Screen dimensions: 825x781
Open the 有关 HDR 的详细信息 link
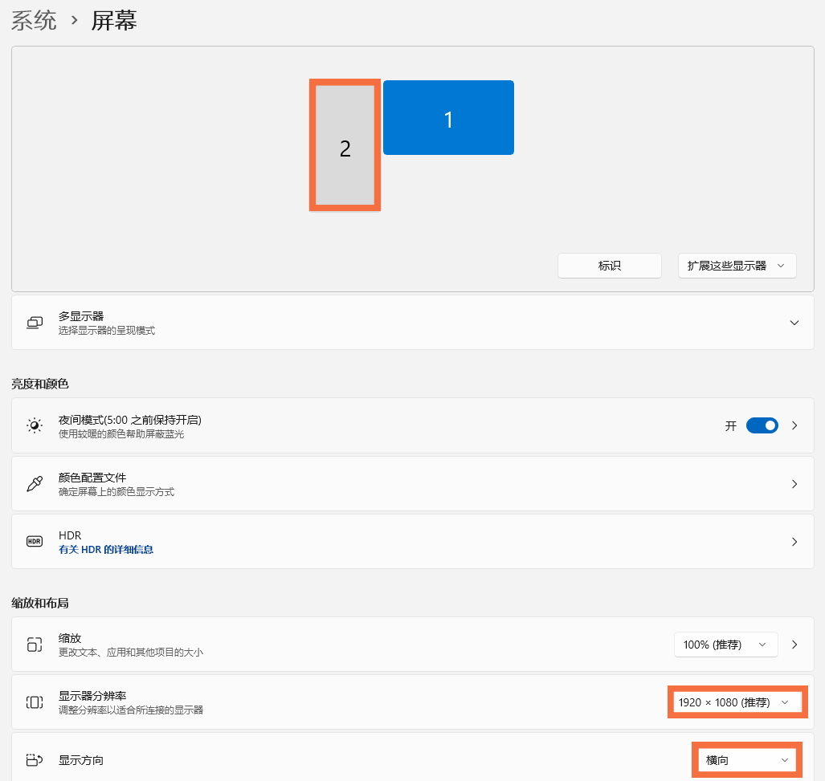[106, 550]
